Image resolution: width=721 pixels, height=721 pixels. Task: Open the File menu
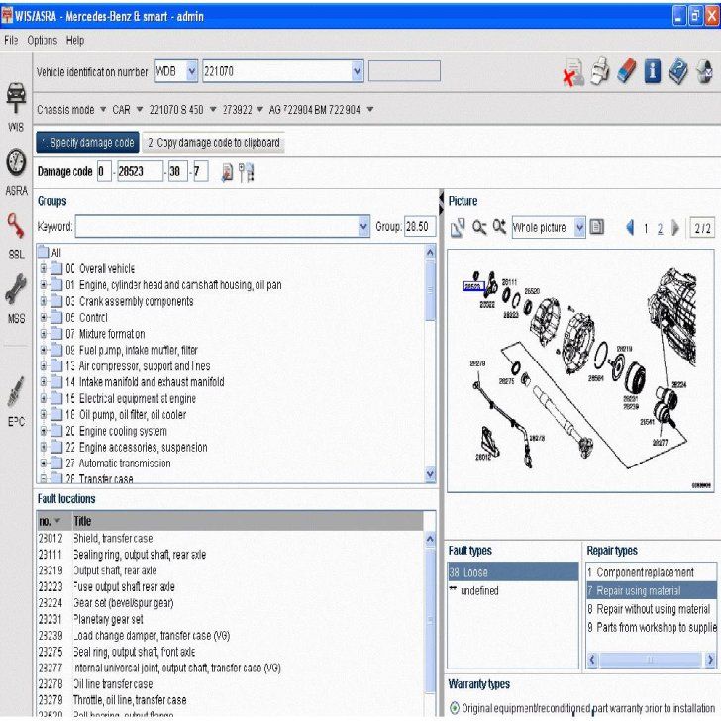pos(11,40)
